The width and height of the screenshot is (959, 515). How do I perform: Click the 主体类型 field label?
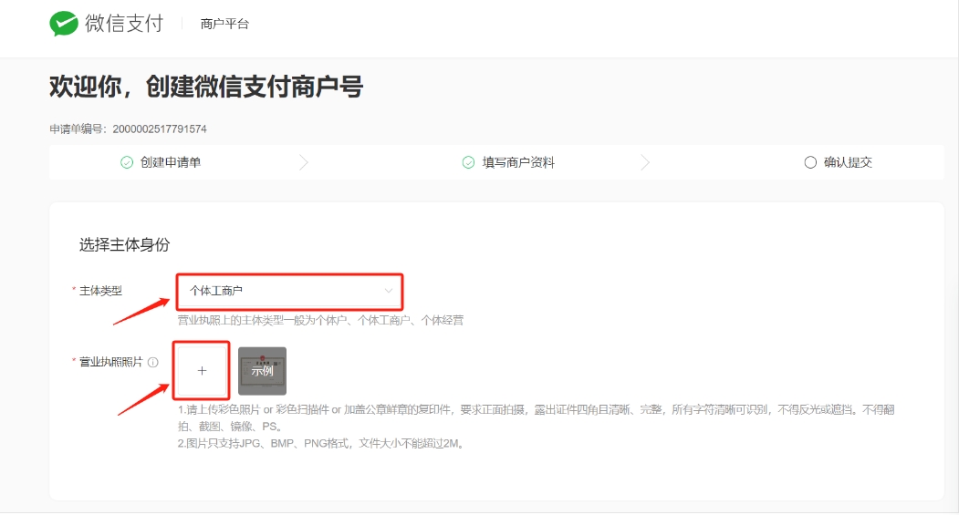click(x=100, y=291)
